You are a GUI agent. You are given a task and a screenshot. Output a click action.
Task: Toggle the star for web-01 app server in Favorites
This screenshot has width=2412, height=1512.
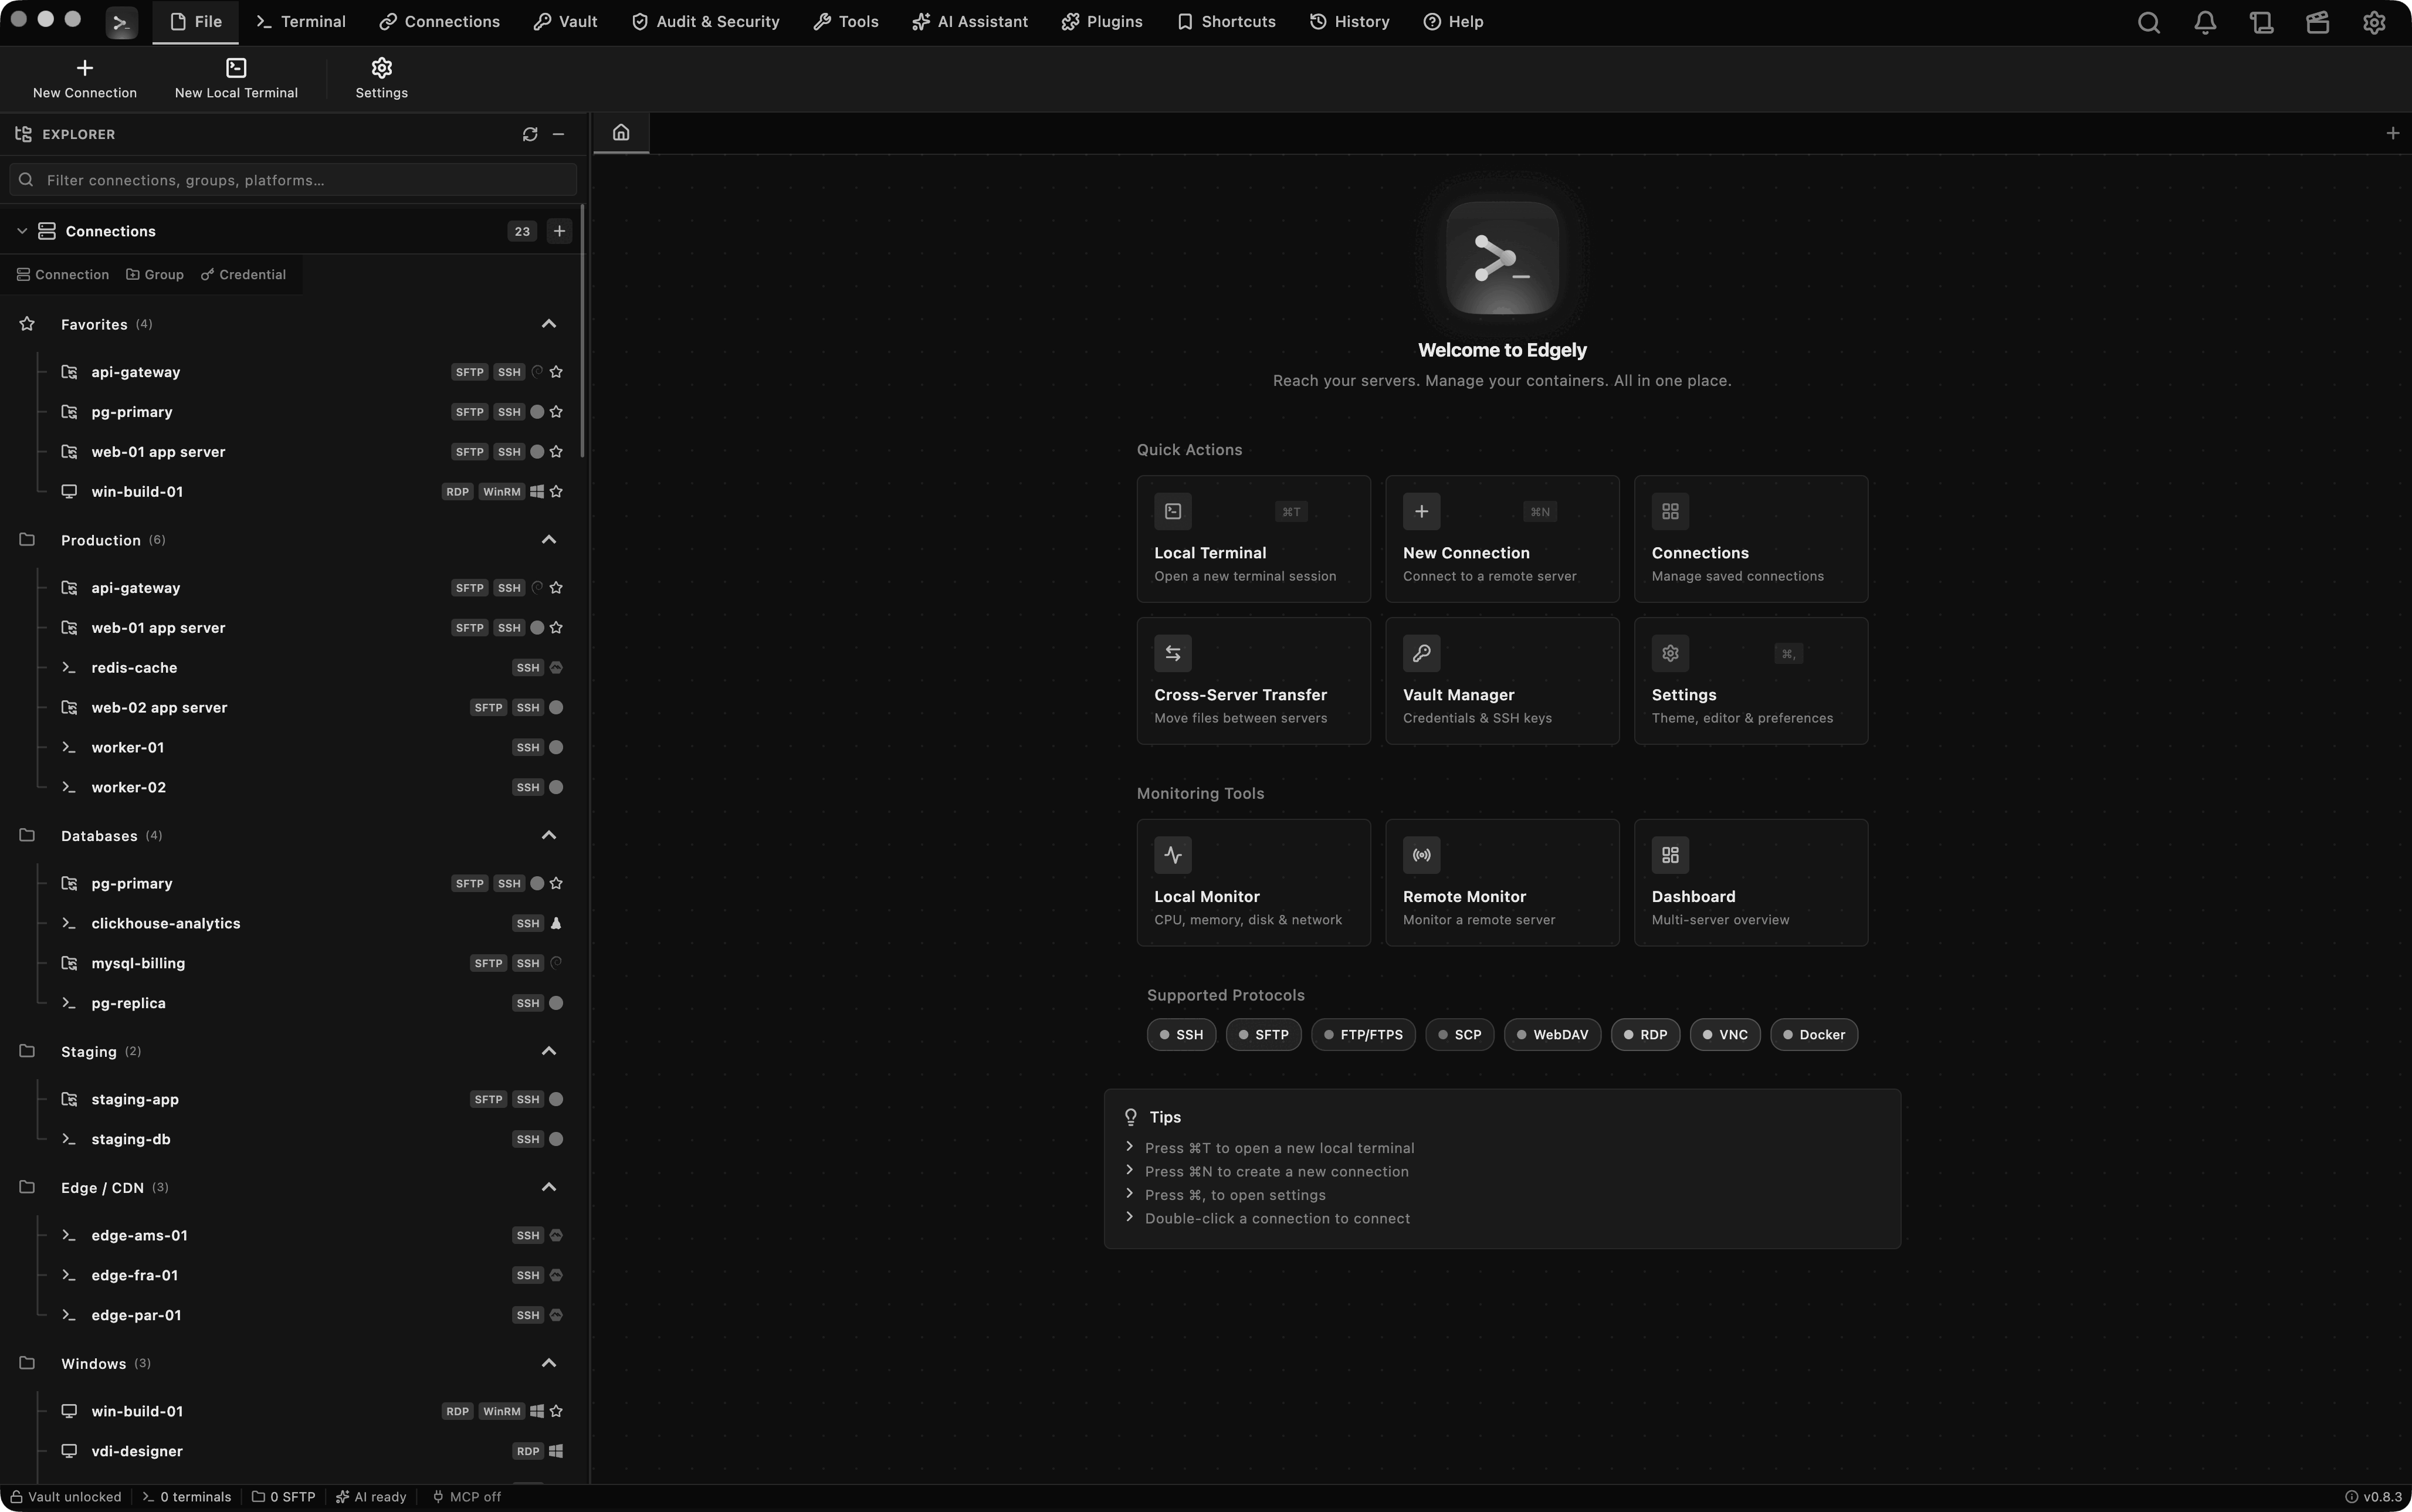(556, 452)
